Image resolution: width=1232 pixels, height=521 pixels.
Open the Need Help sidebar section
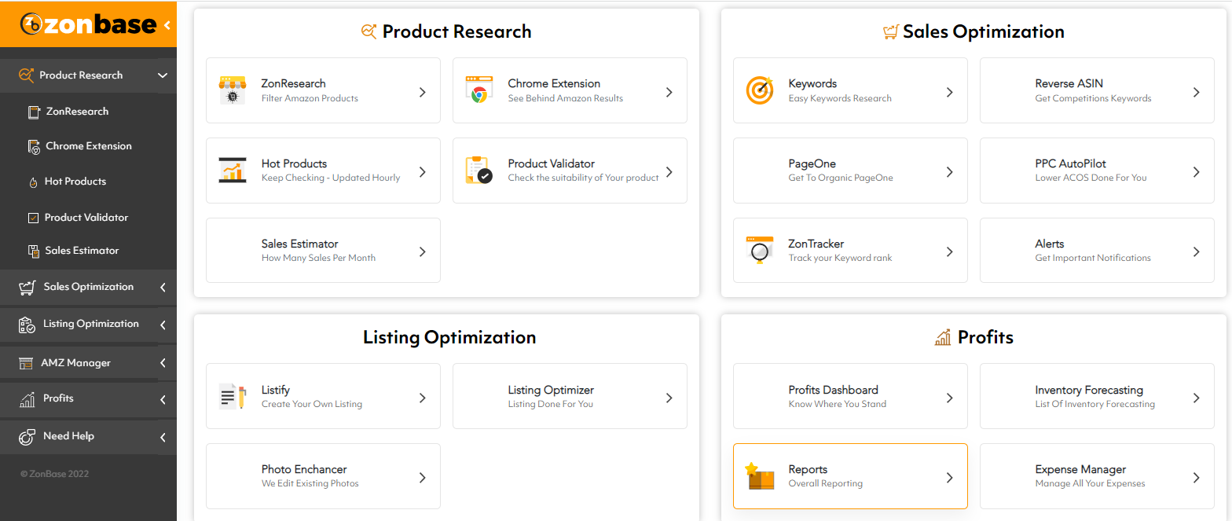88,436
